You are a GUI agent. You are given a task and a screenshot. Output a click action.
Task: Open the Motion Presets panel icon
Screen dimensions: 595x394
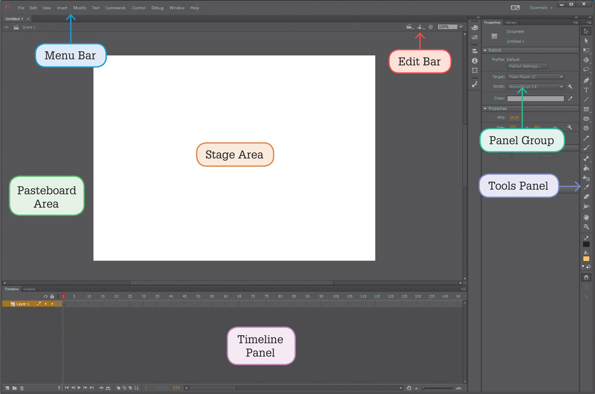475,84
